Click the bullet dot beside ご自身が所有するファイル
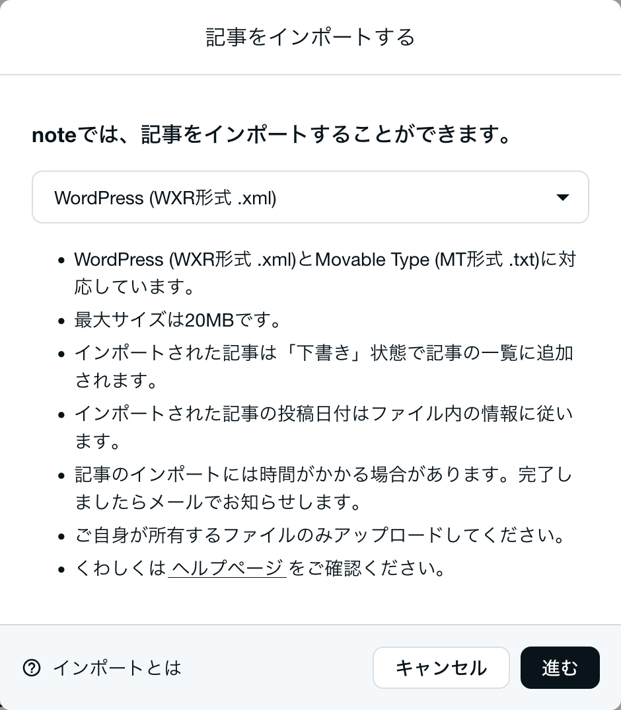The image size is (621, 710). tap(61, 537)
